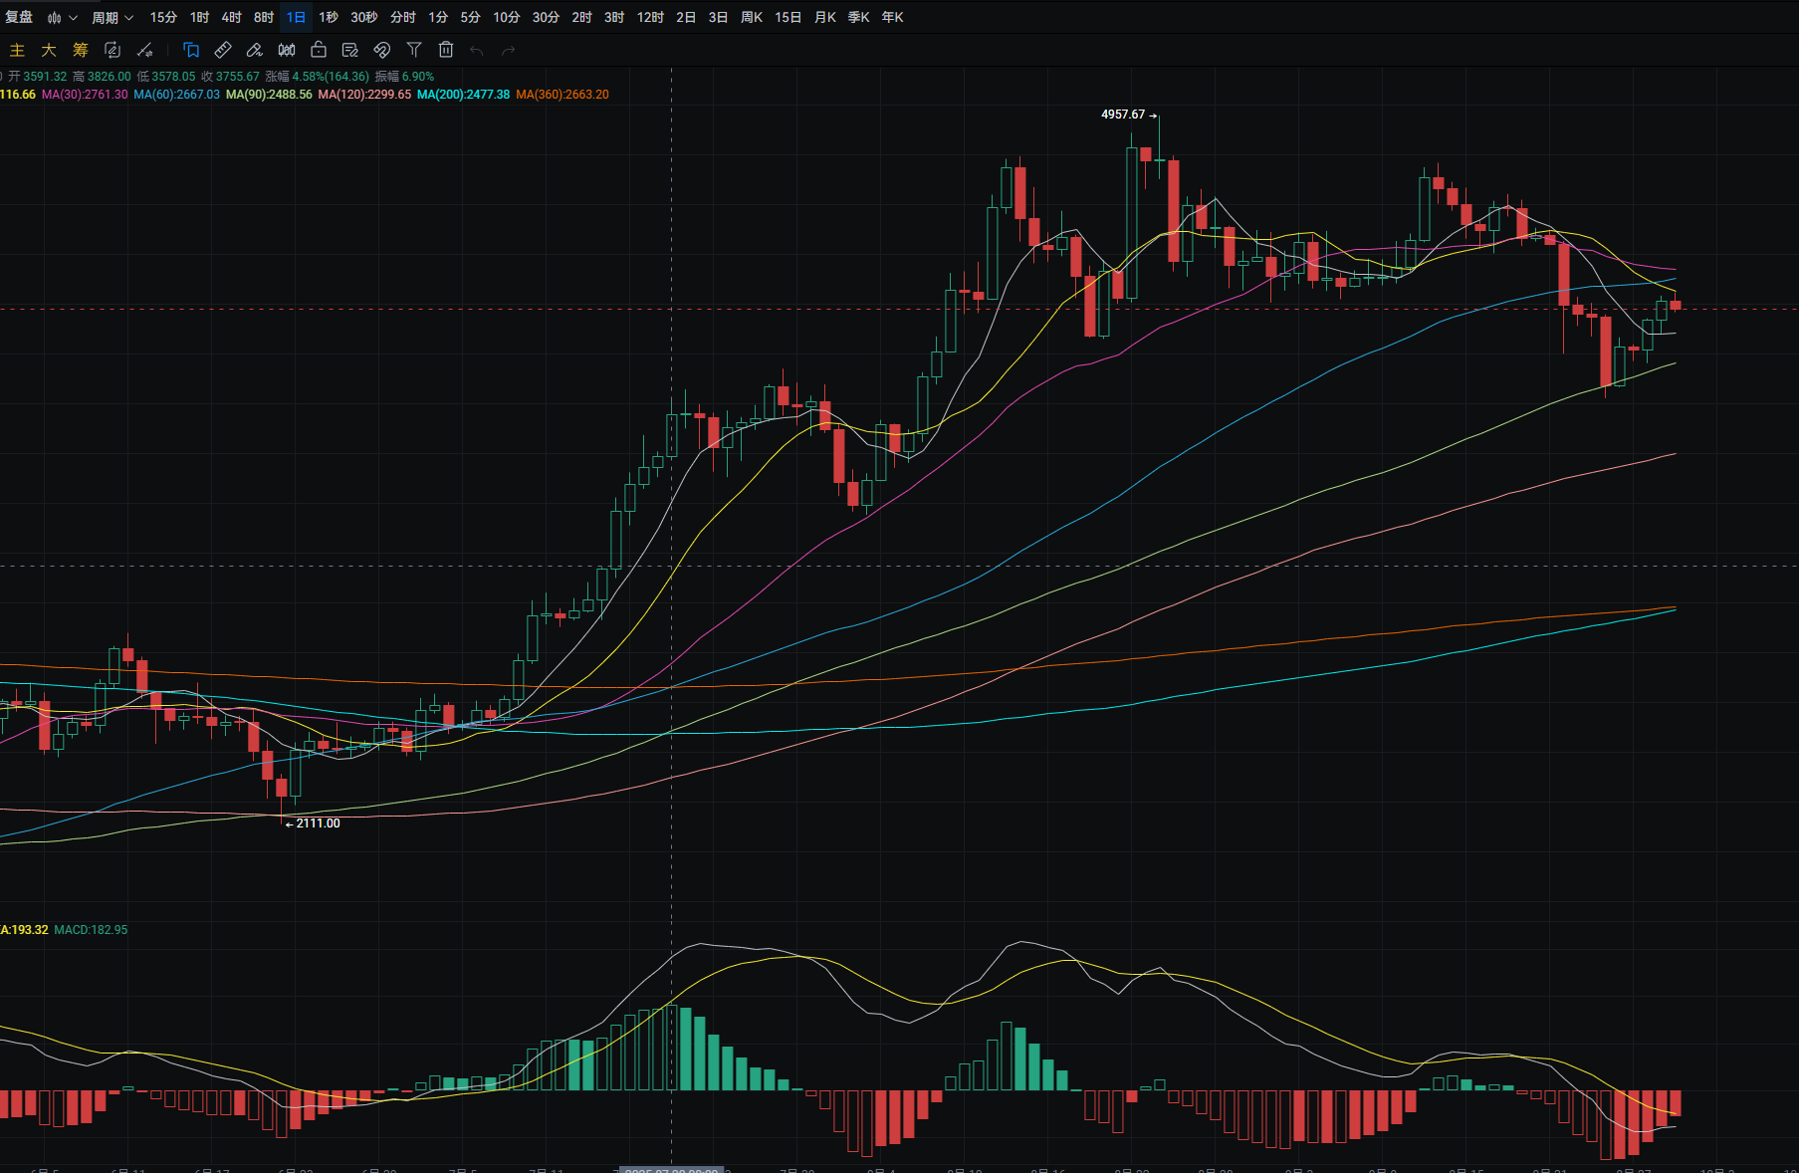1799x1173 pixels.
Task: Select the 2时 timeframe
Action: [581, 17]
